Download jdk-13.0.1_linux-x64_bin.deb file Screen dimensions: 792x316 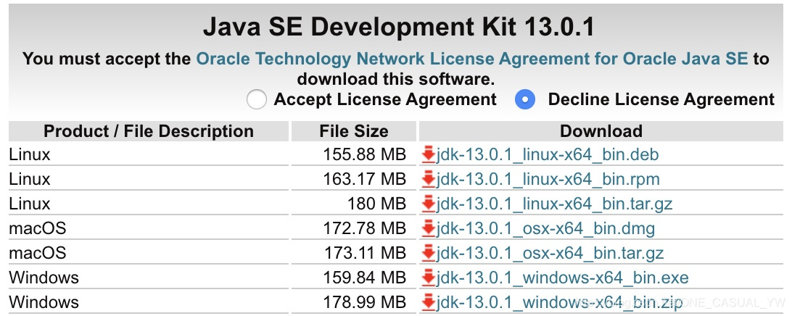click(548, 154)
